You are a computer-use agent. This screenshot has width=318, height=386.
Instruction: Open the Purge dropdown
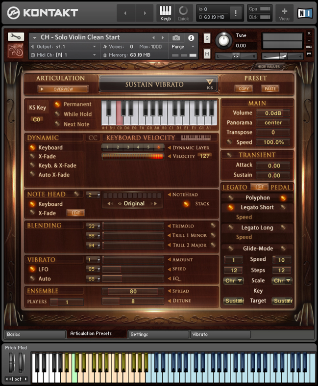pyautogui.click(x=183, y=47)
